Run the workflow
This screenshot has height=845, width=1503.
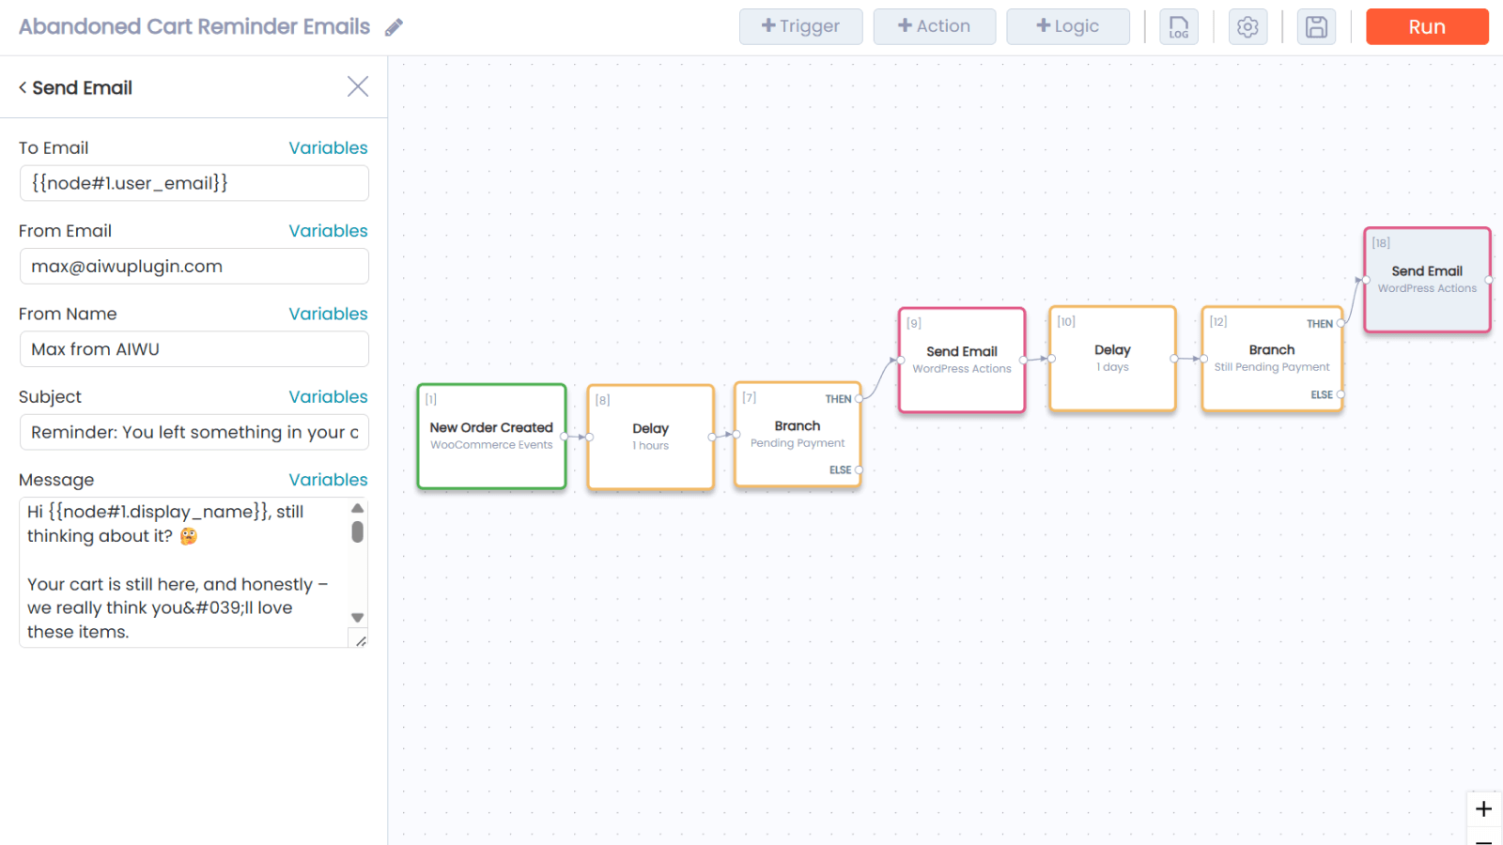click(x=1426, y=27)
